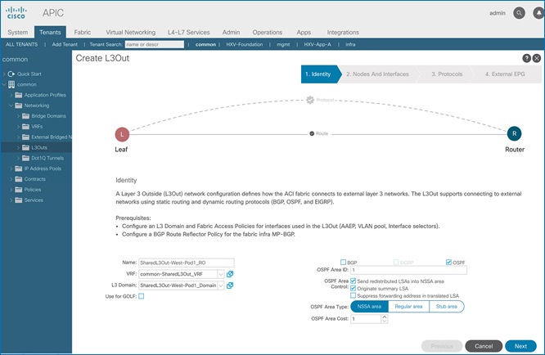Image resolution: width=545 pixels, height=355 pixels.
Task: Enable the Use for GOLF checkbox
Action: [141, 296]
